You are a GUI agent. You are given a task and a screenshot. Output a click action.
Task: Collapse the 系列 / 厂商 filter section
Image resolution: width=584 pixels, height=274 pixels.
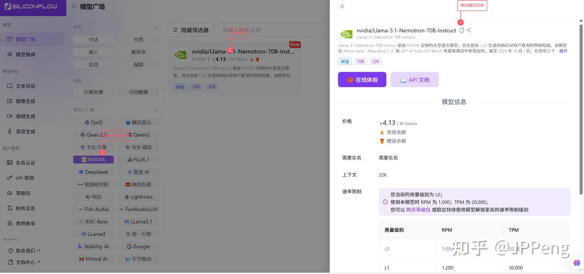click(157, 110)
